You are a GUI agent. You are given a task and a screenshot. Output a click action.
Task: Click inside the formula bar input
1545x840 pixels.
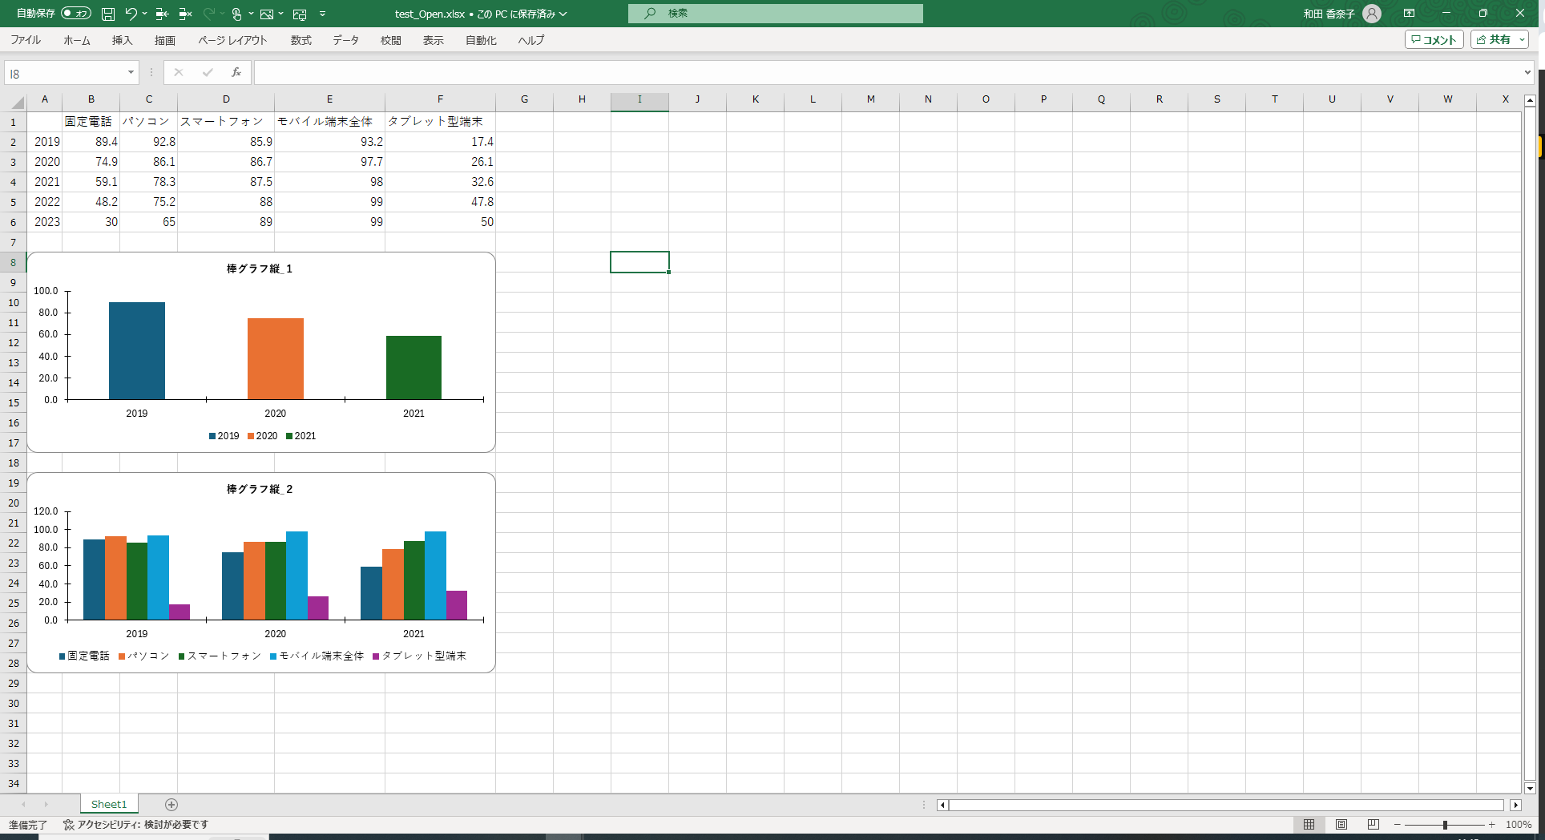tap(886, 73)
